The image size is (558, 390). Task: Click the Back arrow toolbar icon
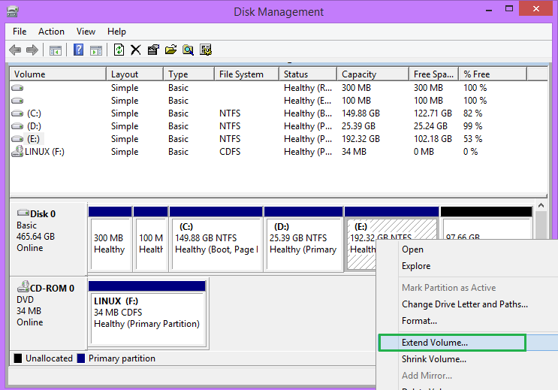tap(15, 50)
